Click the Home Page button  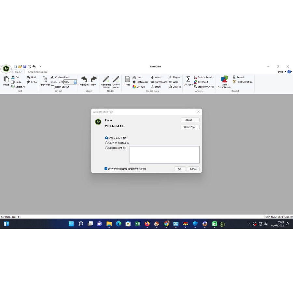(x=190, y=127)
